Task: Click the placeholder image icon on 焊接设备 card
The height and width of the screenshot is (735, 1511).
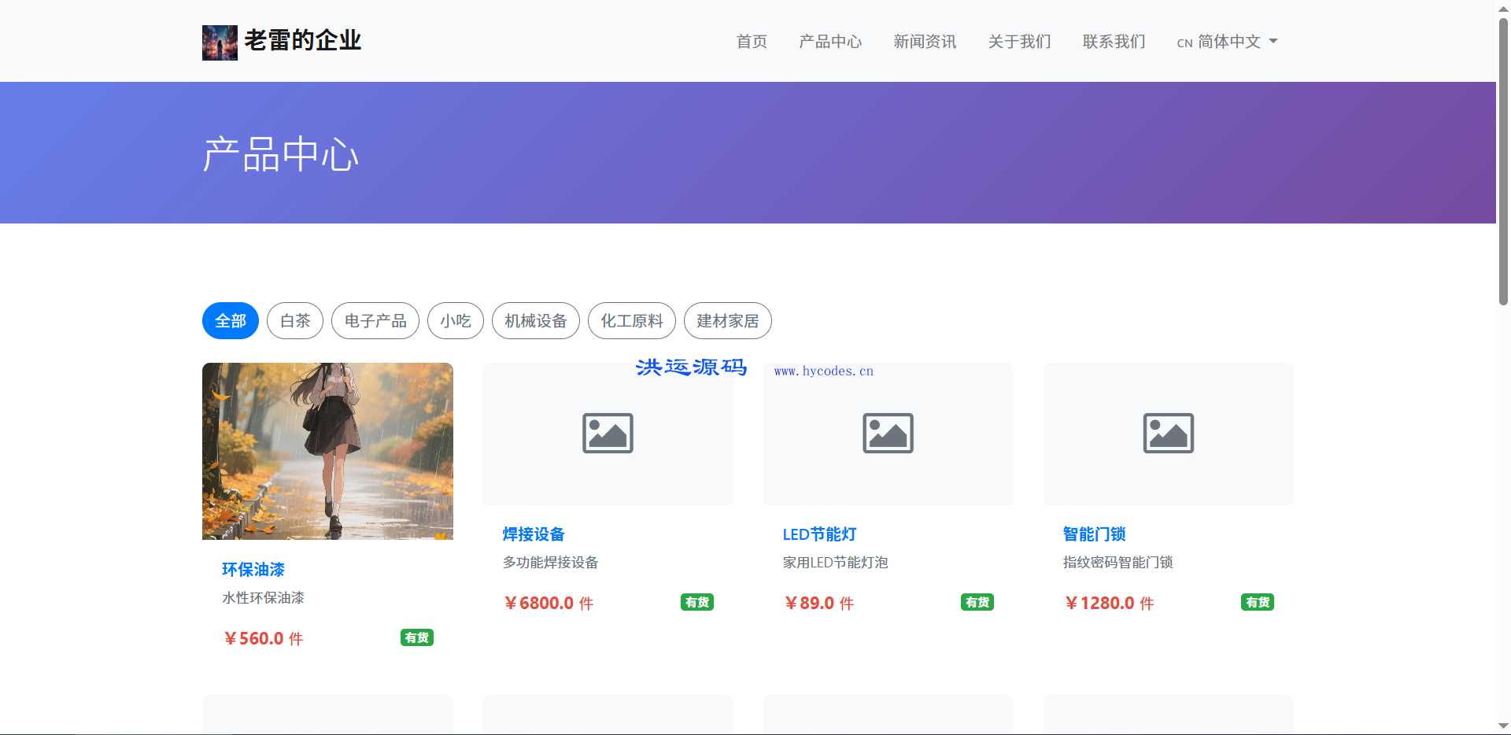Action: [607, 433]
